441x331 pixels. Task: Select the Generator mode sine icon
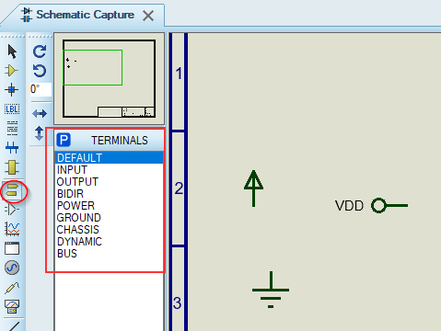(x=12, y=268)
